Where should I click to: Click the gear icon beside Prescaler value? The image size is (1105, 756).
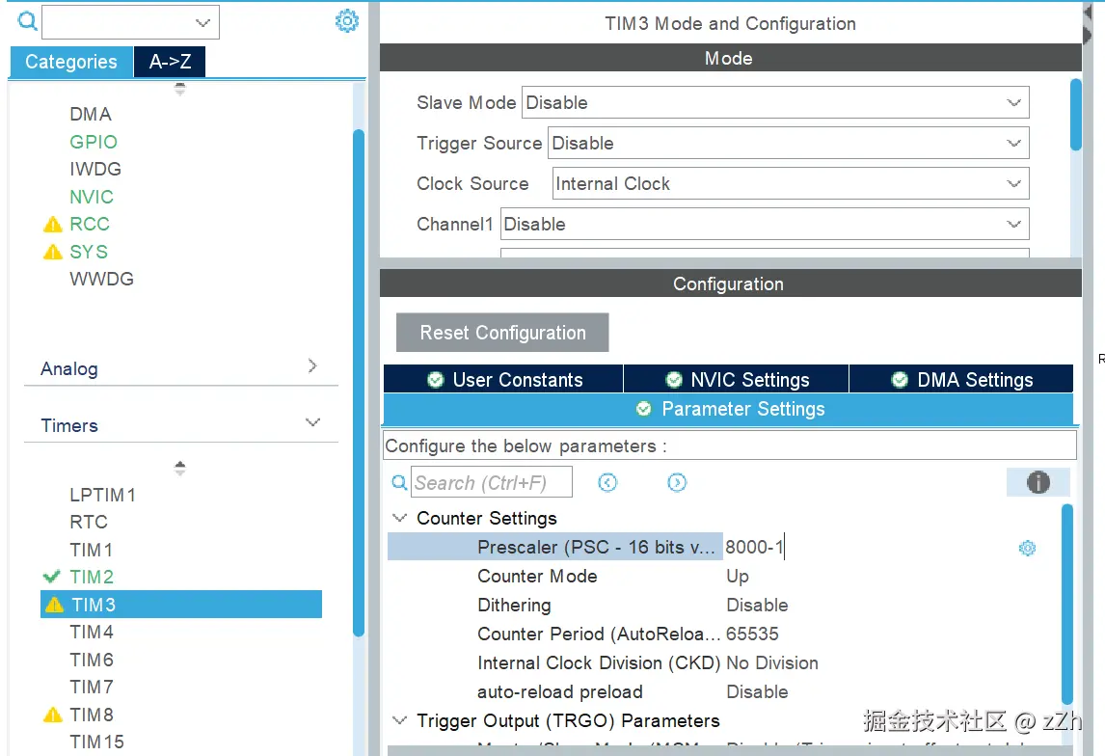point(1027,548)
